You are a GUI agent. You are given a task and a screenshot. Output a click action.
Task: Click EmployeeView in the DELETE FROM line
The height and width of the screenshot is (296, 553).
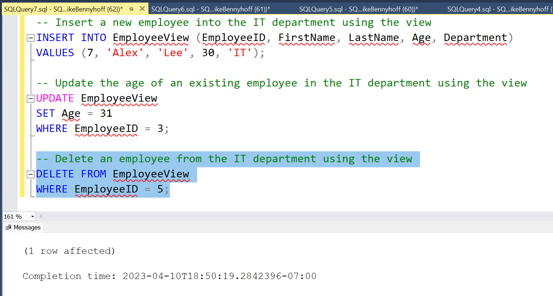pos(151,174)
